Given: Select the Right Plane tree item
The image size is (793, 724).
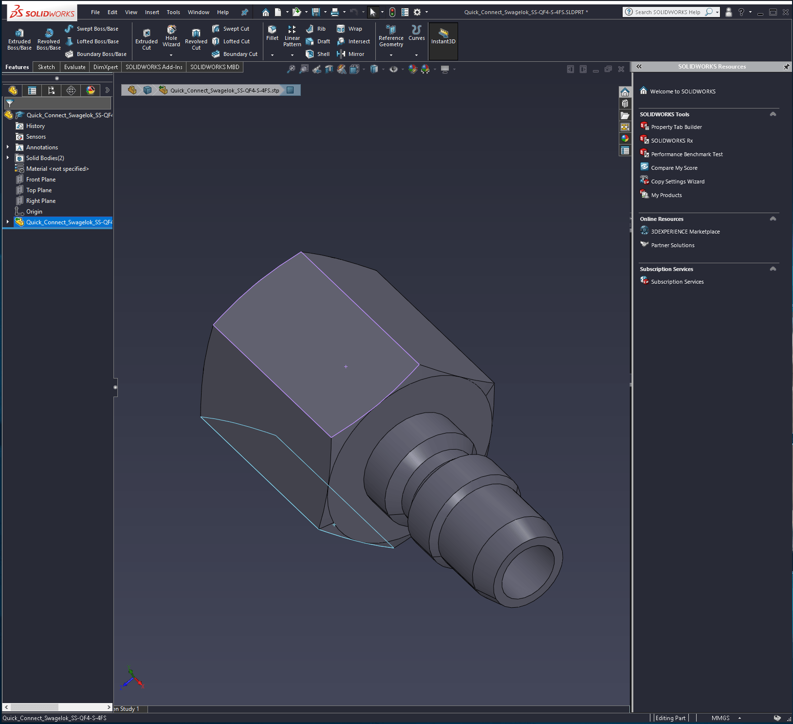Looking at the screenshot, I should coord(40,200).
